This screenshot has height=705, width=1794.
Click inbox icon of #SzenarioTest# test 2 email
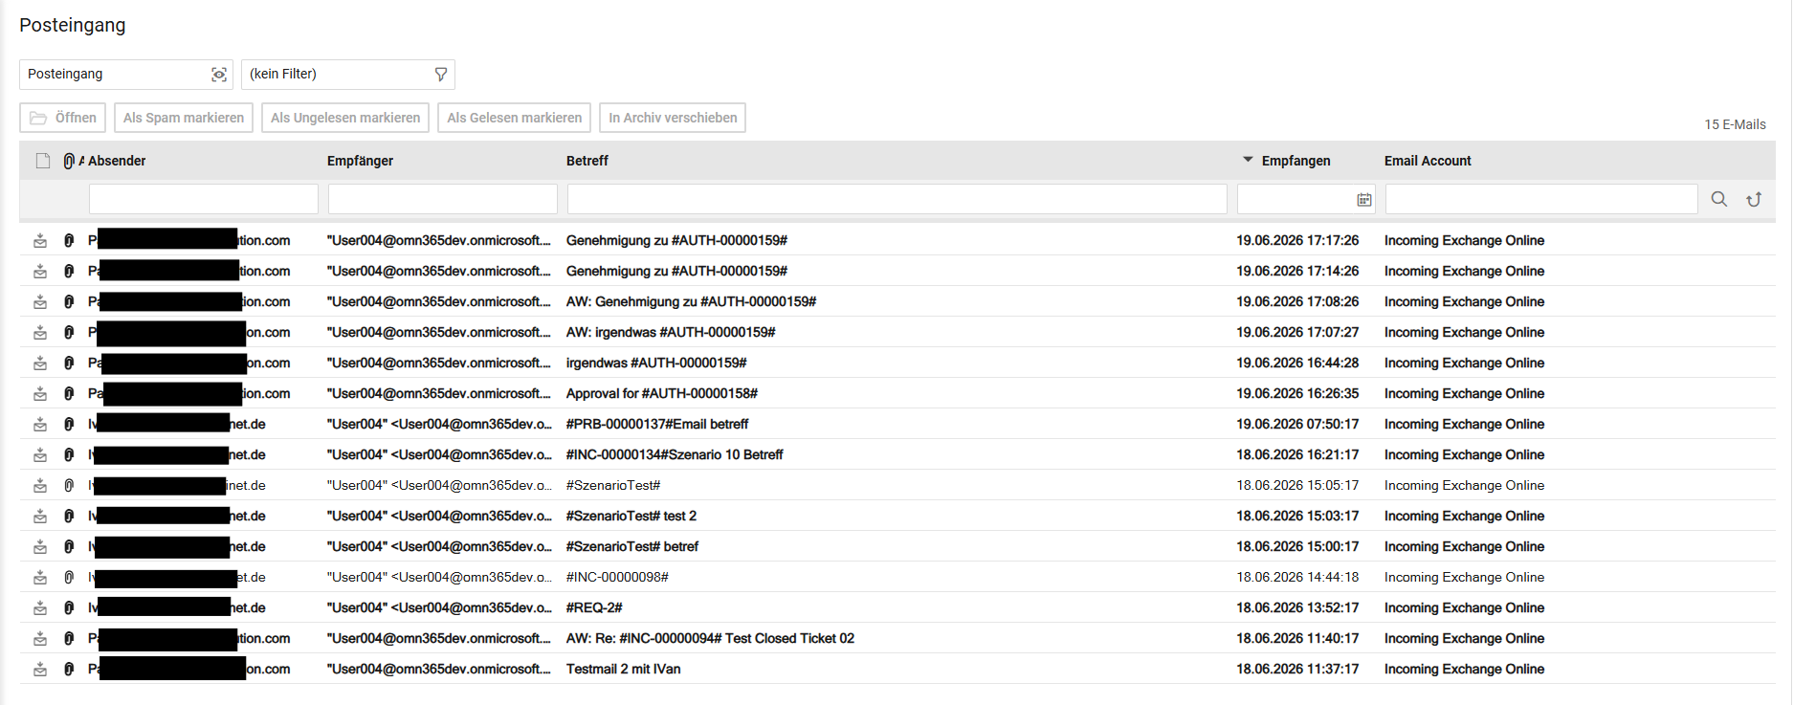coord(40,516)
